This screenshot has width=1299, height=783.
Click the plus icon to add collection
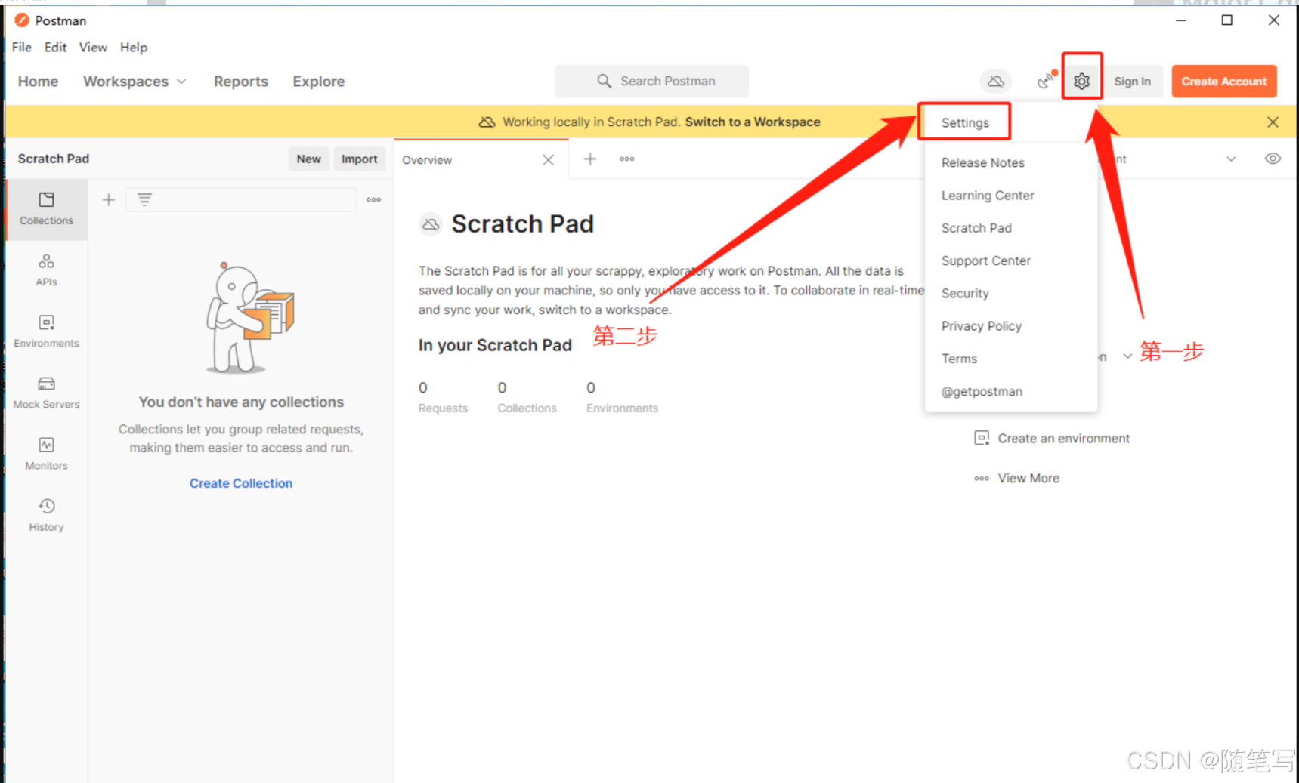click(109, 199)
